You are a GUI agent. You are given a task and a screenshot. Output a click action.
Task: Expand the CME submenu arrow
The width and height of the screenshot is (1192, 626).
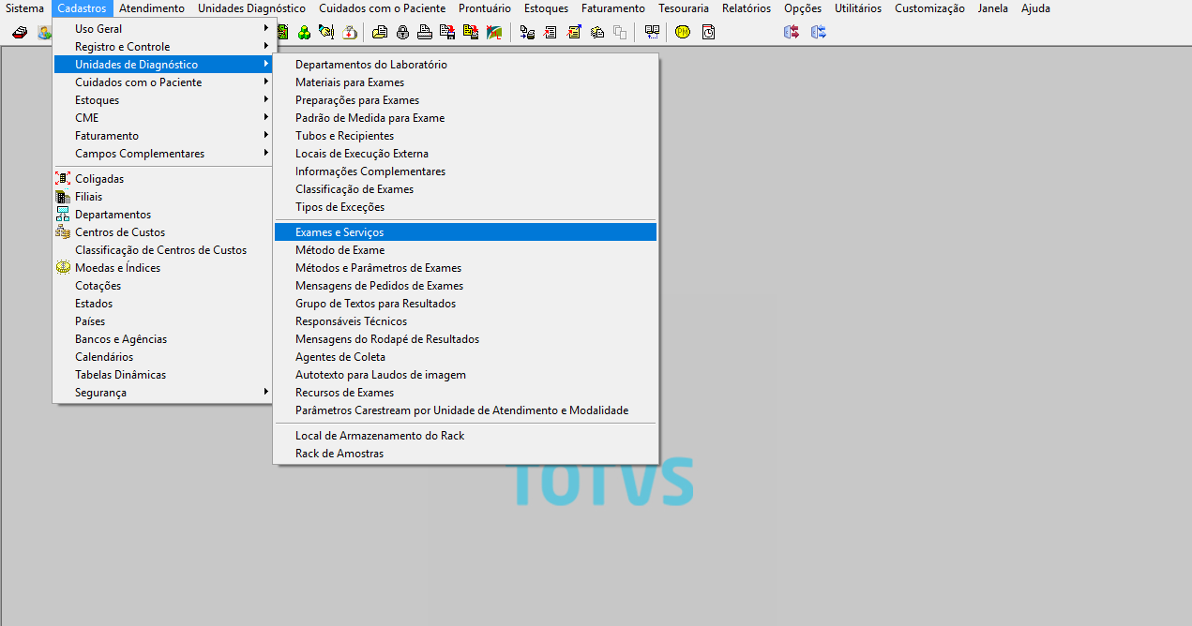[266, 117]
